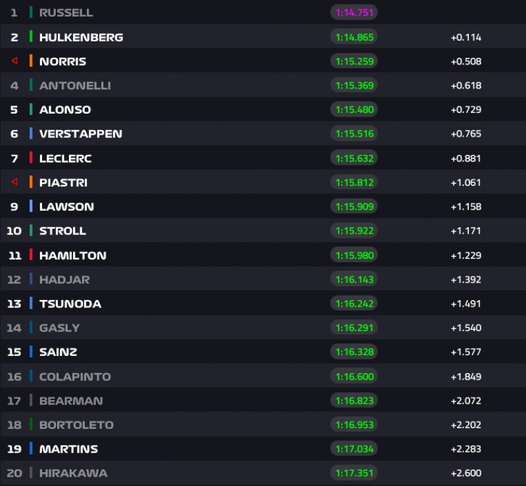Click the orange team color bar beside NORRIS
This screenshot has width=526, height=486.
[31, 61]
